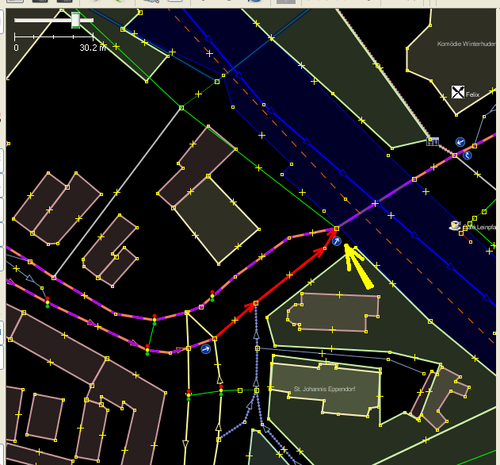Select node at start of red arrow way
Screen dimensions: 500x465
point(213,339)
